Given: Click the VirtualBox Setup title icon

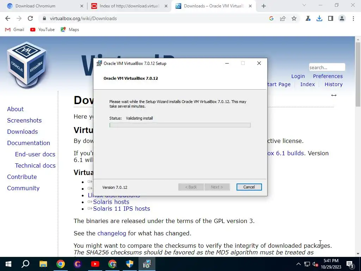Looking at the screenshot, I should pos(99,64).
